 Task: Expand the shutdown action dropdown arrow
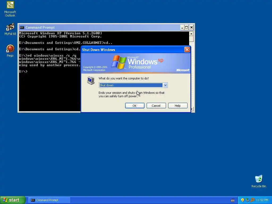[165, 85]
